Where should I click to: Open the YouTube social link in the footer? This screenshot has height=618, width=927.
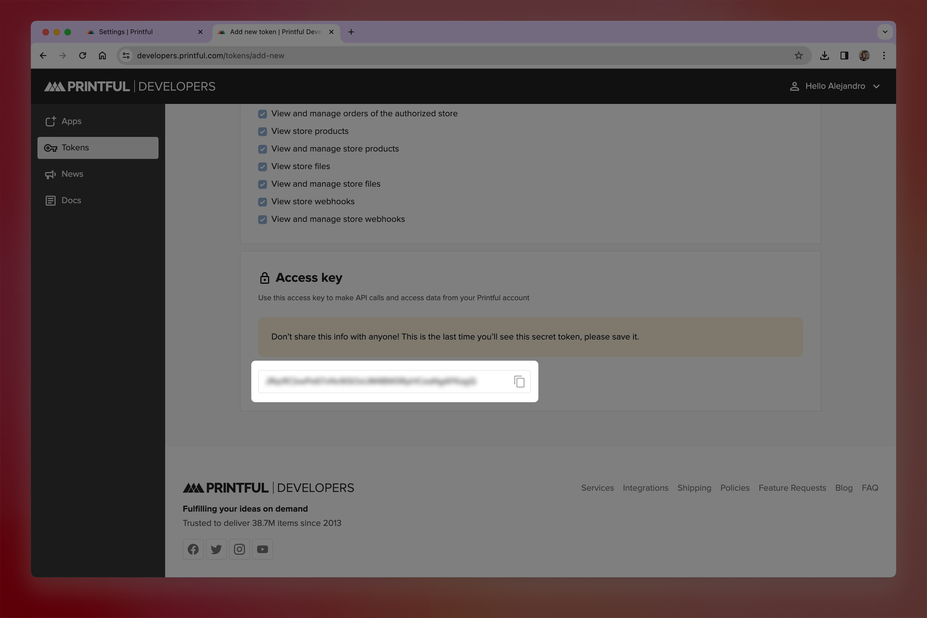(x=262, y=549)
